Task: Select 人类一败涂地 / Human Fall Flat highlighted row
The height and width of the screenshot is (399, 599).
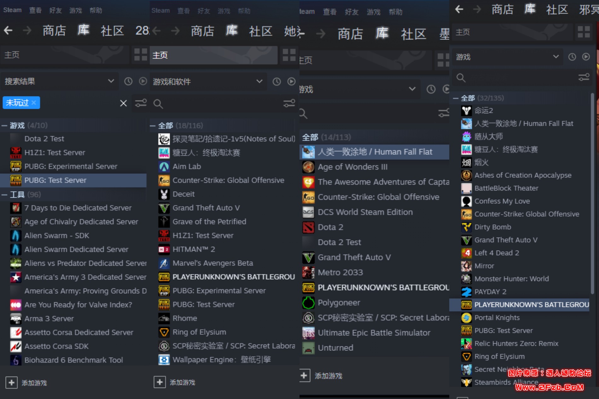Action: click(x=374, y=152)
